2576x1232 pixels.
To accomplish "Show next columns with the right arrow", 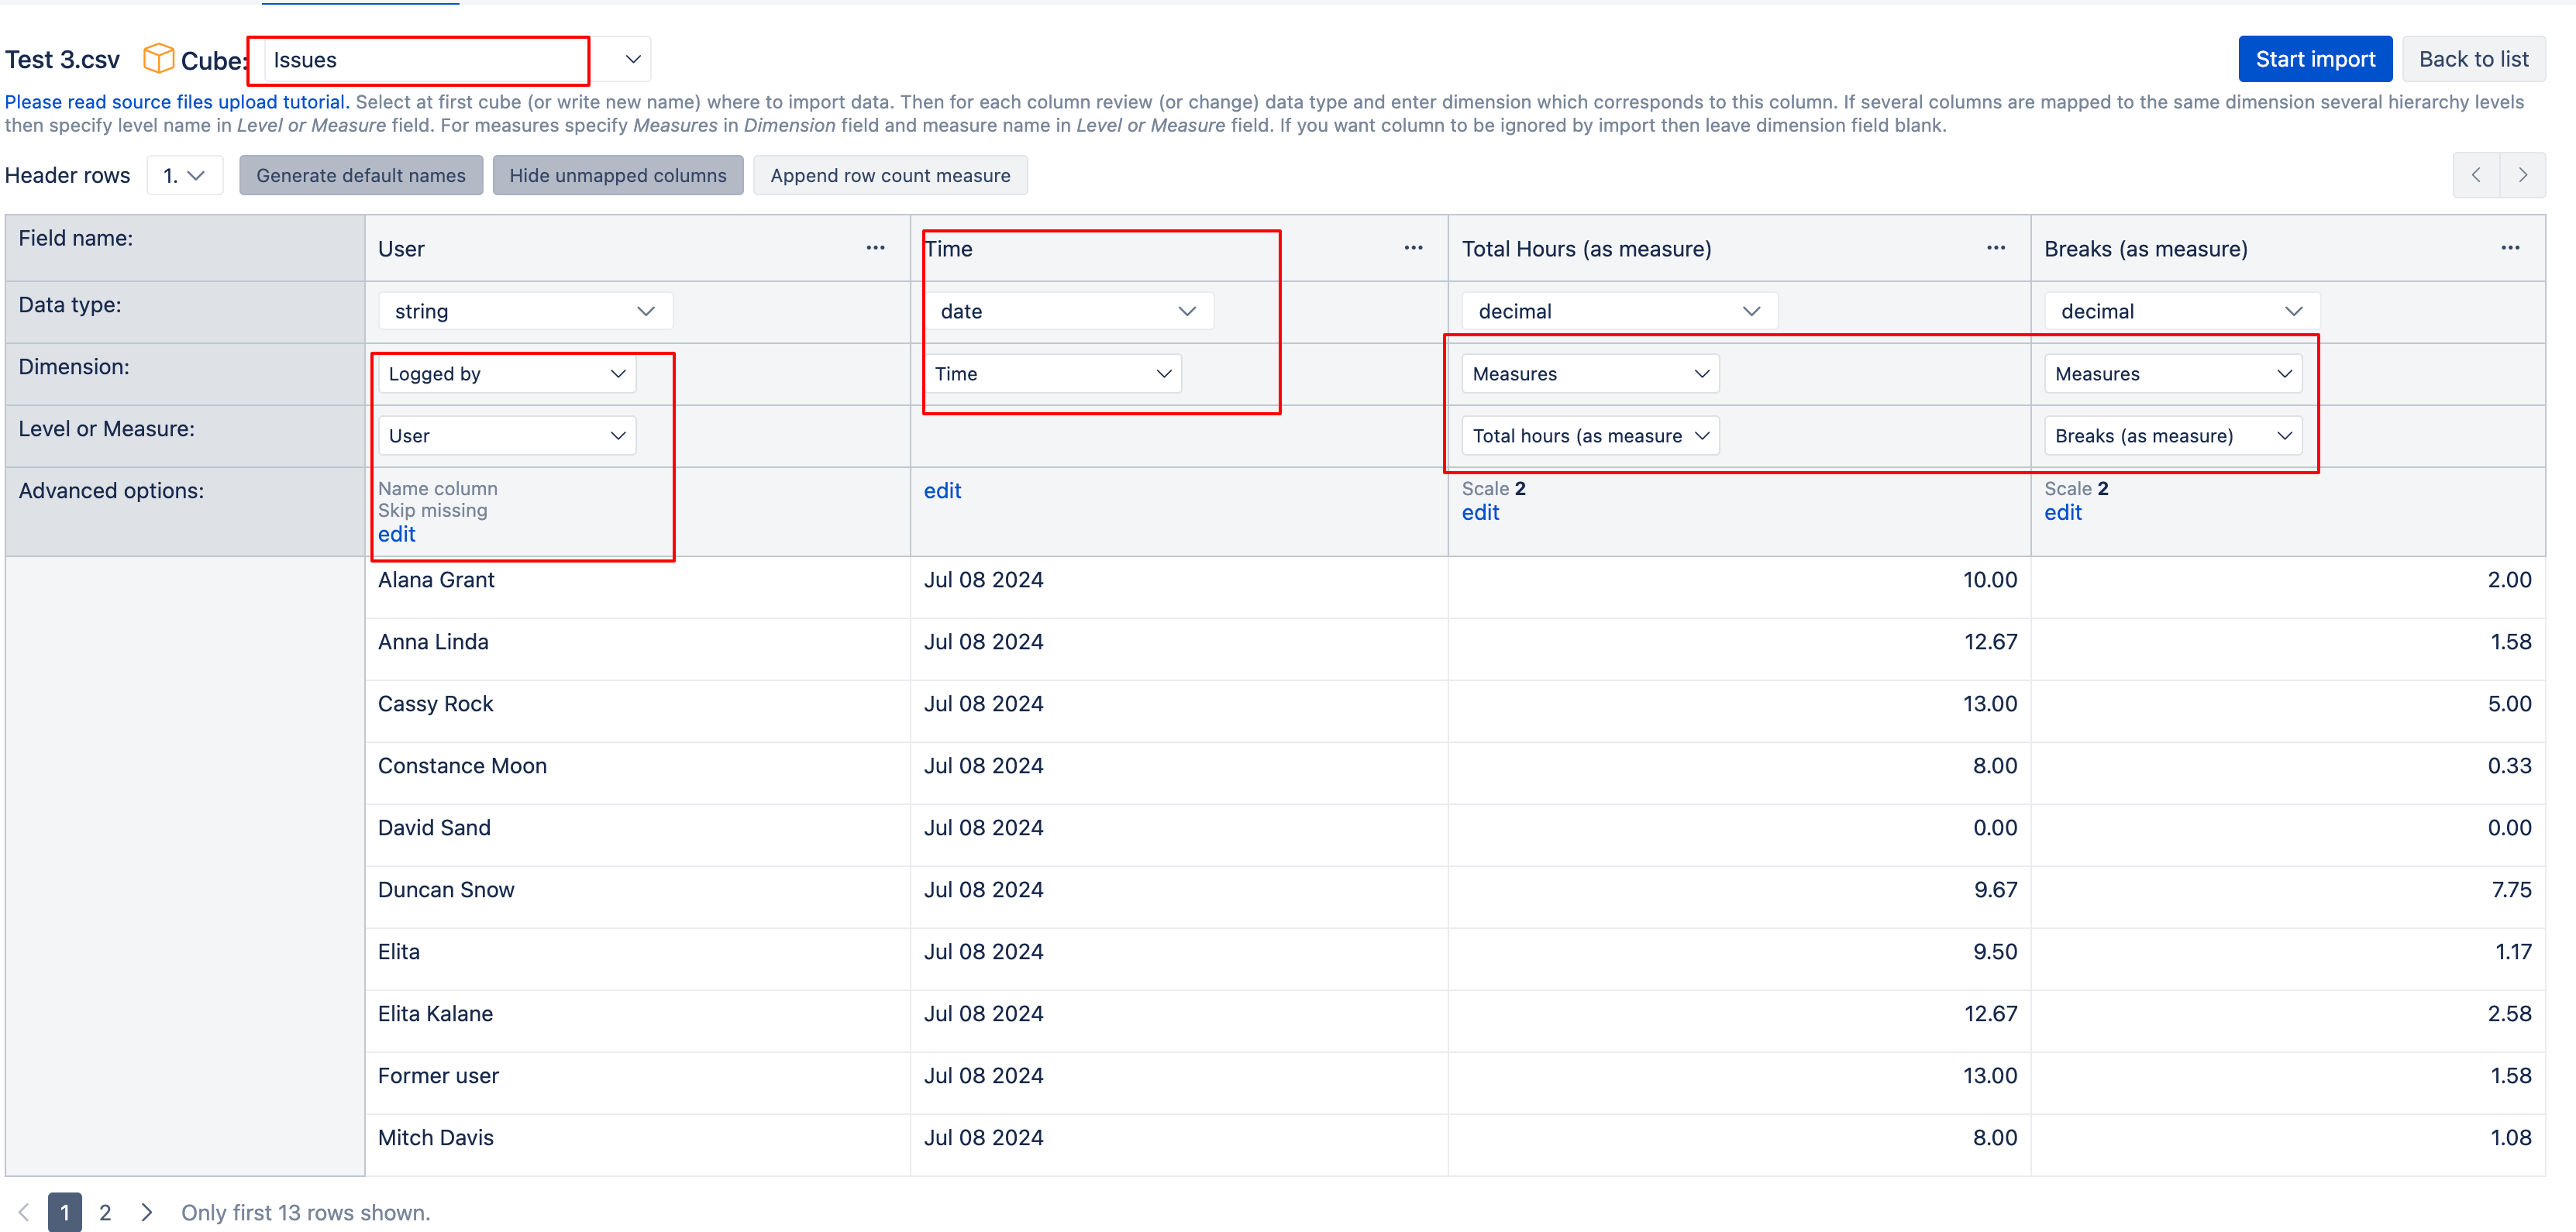I will point(2523,175).
